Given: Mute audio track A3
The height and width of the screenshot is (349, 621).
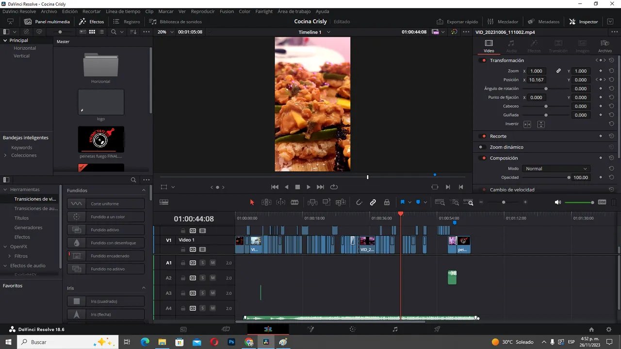Looking at the screenshot, I should tap(212, 293).
